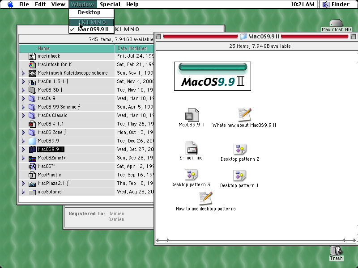Click the macSolaris folder icon
358x268 pixels.
click(x=32, y=192)
